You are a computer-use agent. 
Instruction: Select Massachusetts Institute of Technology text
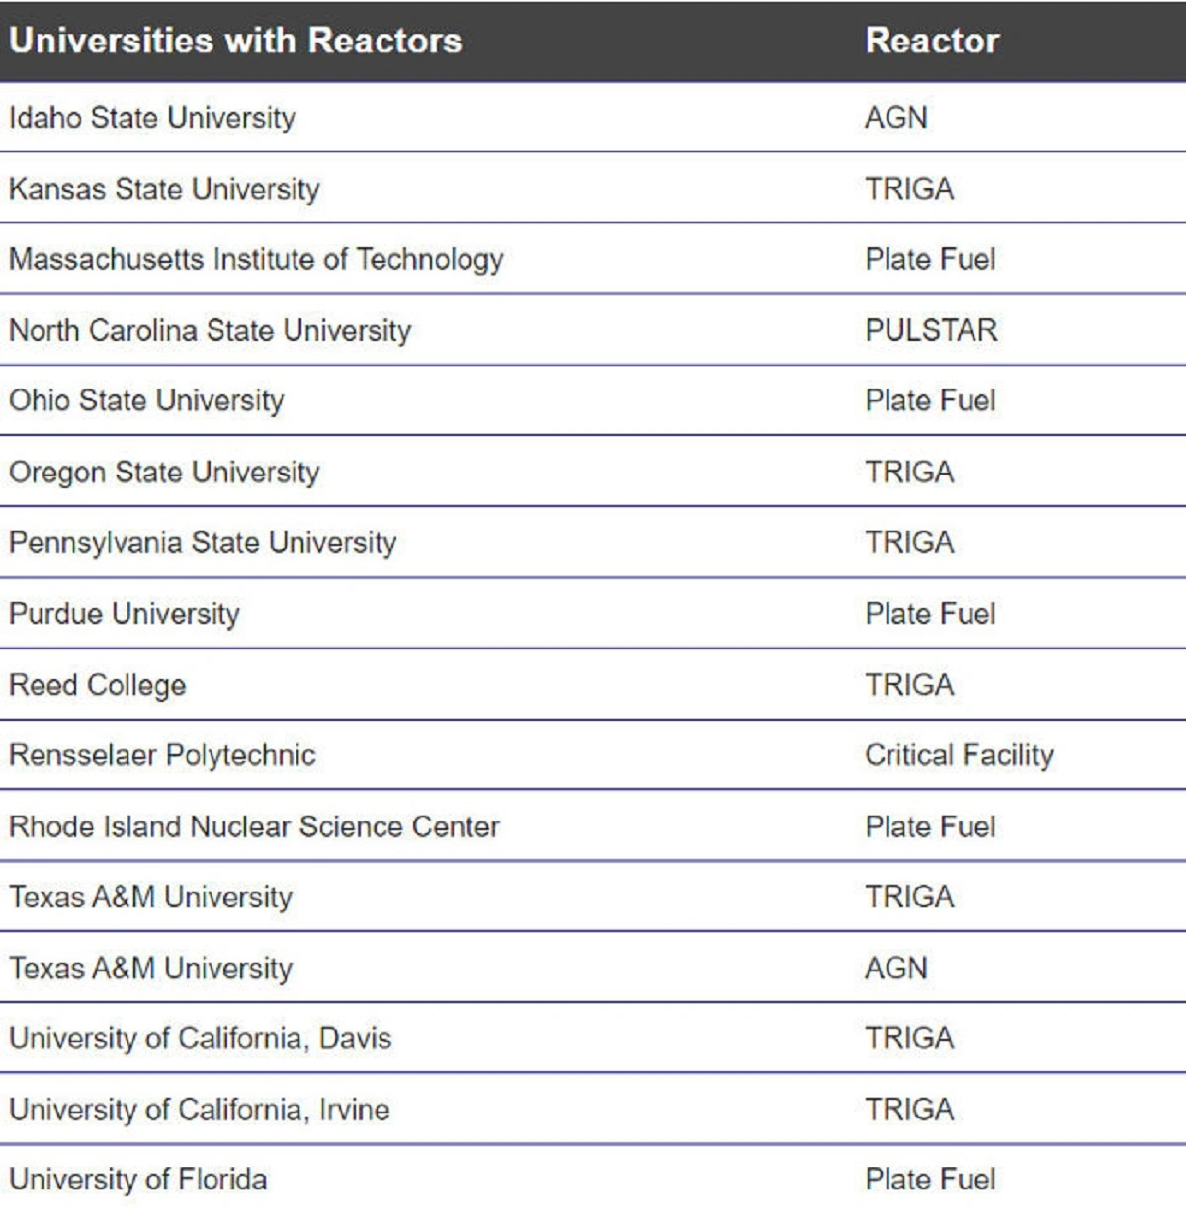pos(256,259)
